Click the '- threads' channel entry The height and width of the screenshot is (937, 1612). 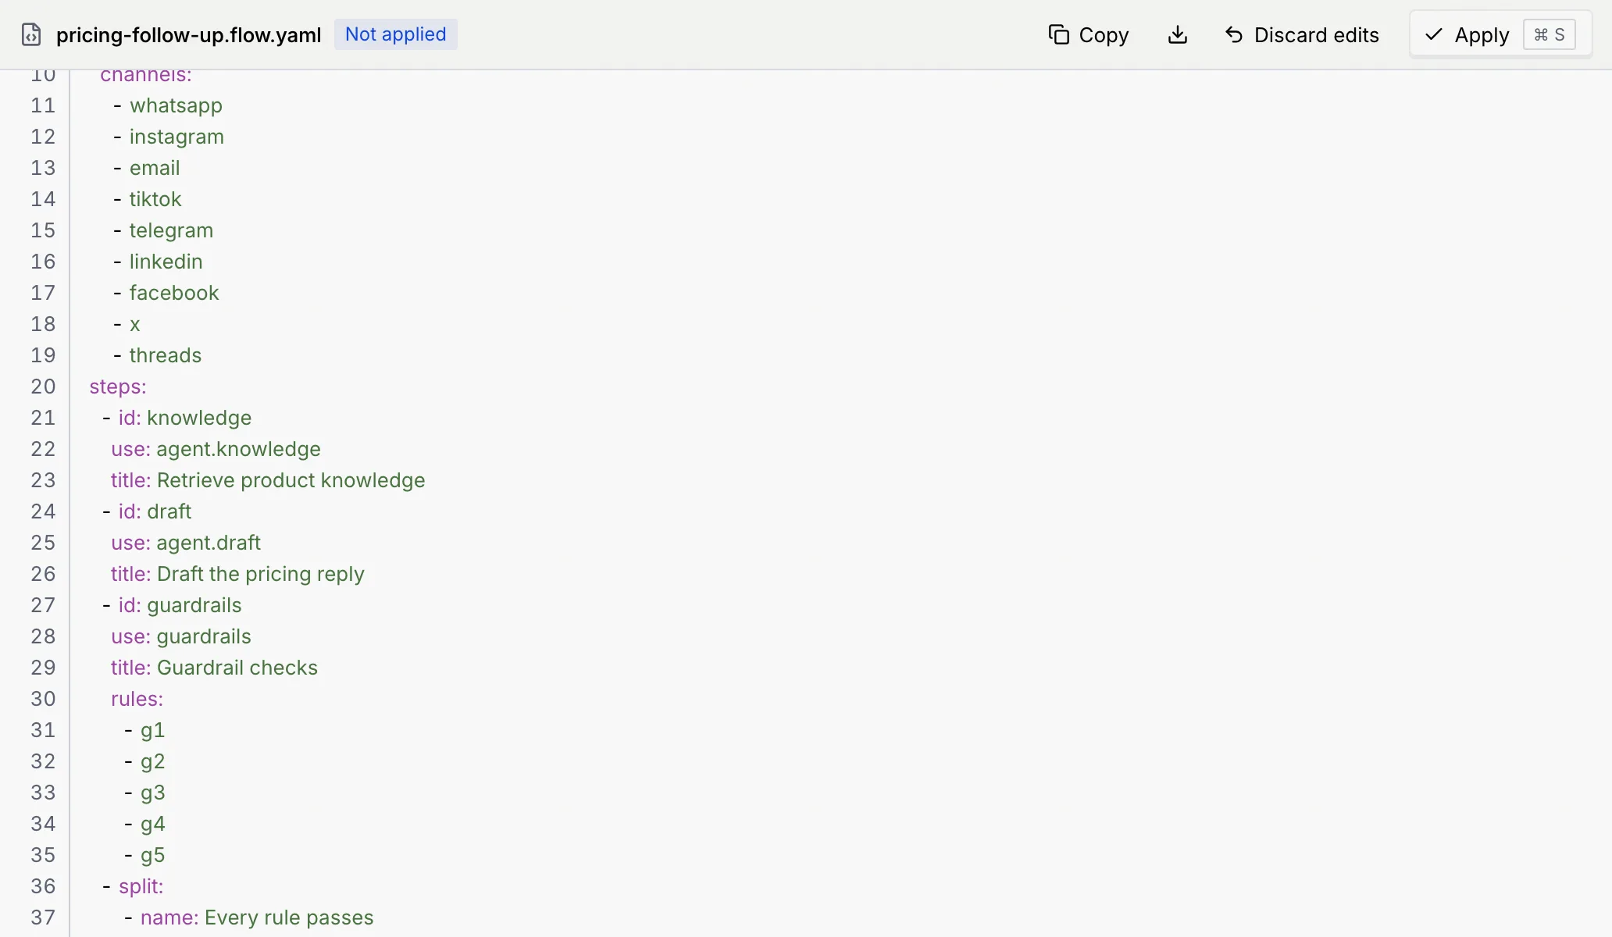(158, 355)
